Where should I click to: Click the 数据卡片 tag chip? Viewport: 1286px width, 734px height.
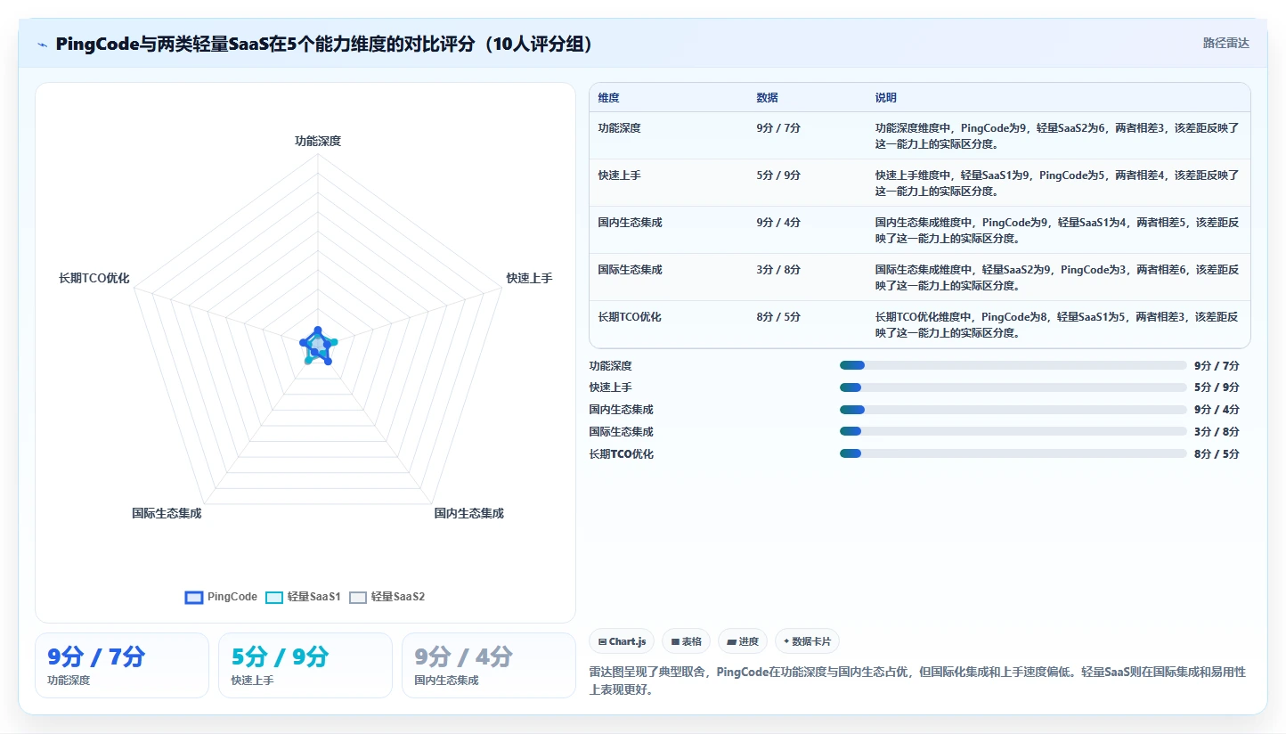807,641
